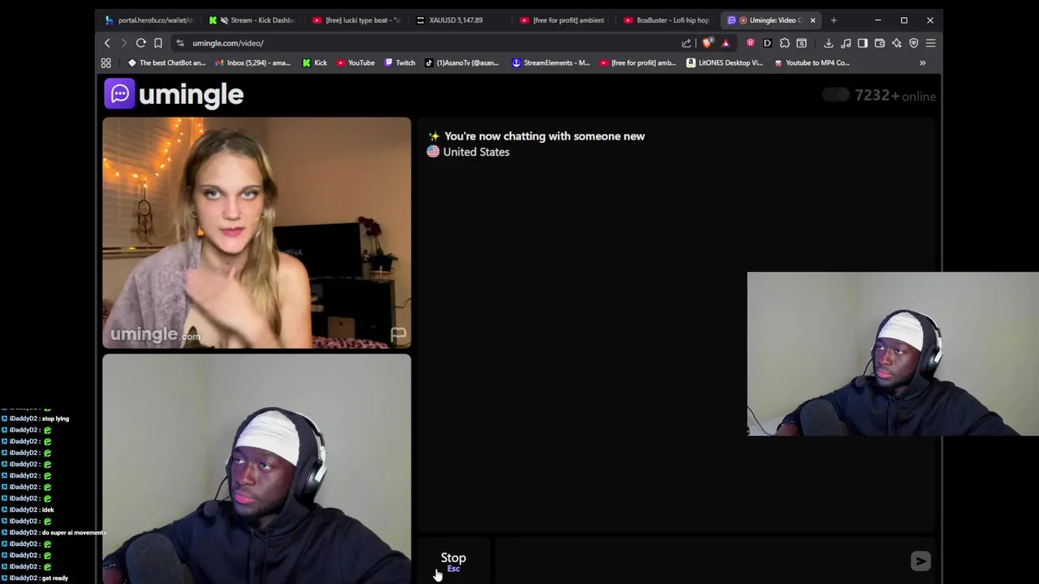Send the message with the arrow button
1039x584 pixels.
pos(920,560)
